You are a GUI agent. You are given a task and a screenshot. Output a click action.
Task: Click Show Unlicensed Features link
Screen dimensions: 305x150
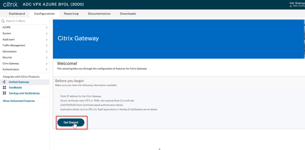click(x=19, y=101)
